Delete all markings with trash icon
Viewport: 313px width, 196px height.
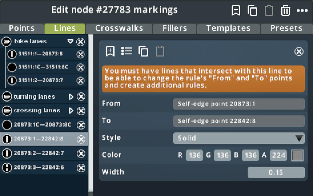pos(286,10)
